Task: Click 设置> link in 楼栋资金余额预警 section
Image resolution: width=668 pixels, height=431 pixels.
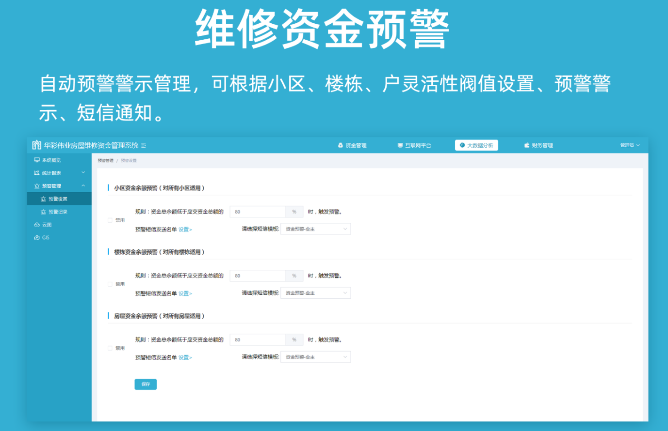Action: coord(185,293)
